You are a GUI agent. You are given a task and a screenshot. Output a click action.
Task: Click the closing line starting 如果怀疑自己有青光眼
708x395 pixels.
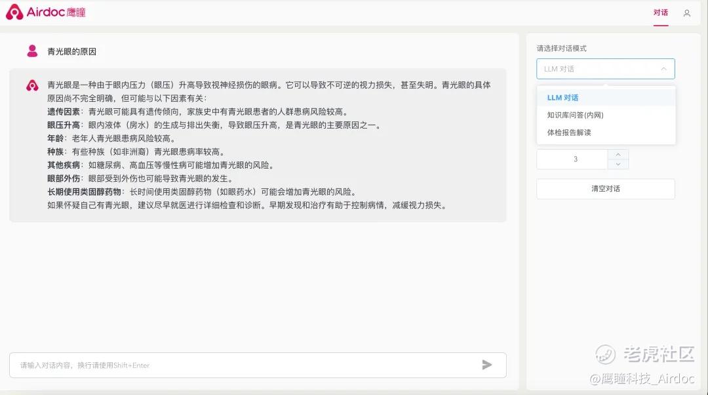click(x=248, y=205)
